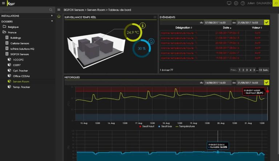Go to the next events page with Suiv.
Screen dimensions: 279x161
tap(266, 70)
